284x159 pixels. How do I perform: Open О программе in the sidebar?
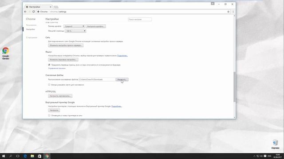pos(32,38)
